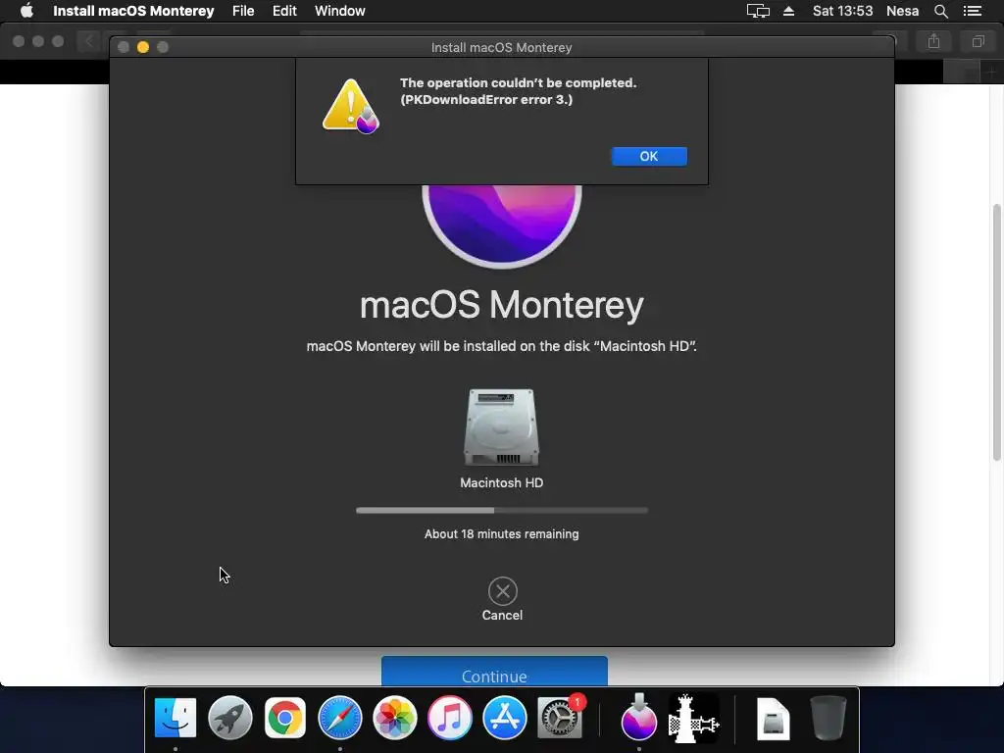Open the Trash from the Dock
This screenshot has width=1004, height=753.
(x=828, y=718)
